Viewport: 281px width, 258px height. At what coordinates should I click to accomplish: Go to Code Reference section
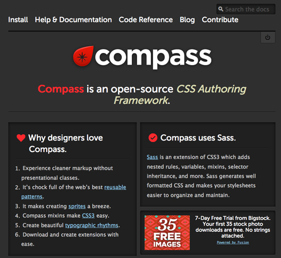click(x=145, y=20)
